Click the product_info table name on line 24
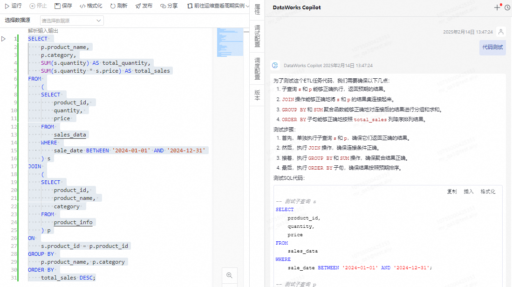 [x=73, y=222]
